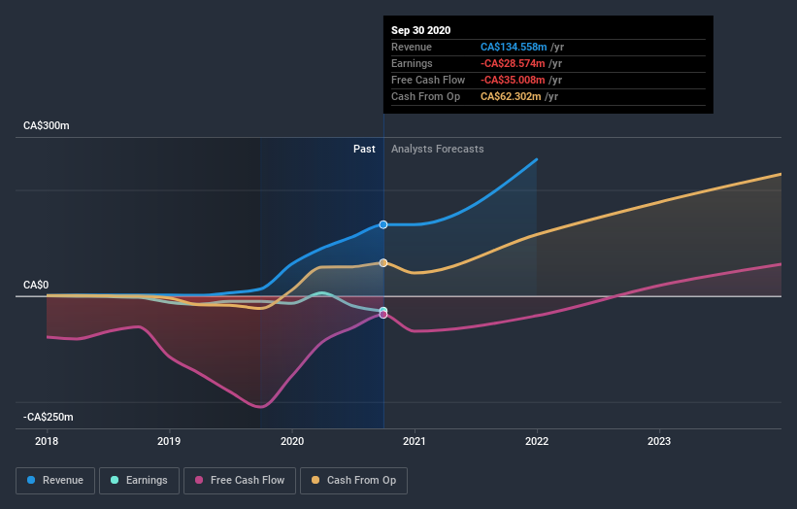Click the teal dot in Earnings legend
797x509 pixels.
click(x=115, y=480)
